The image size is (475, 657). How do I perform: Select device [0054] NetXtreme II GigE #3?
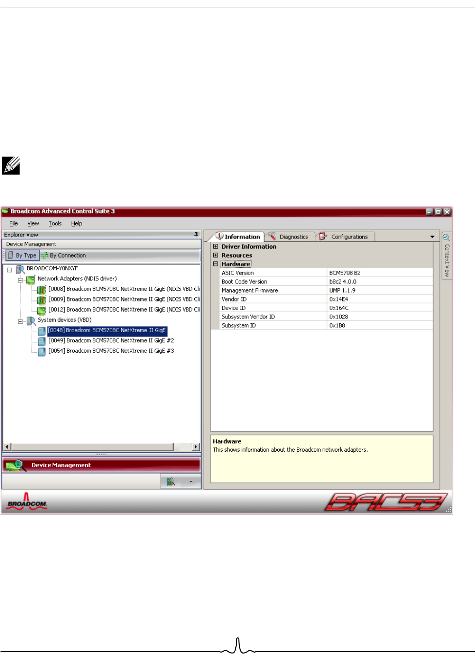(x=111, y=351)
